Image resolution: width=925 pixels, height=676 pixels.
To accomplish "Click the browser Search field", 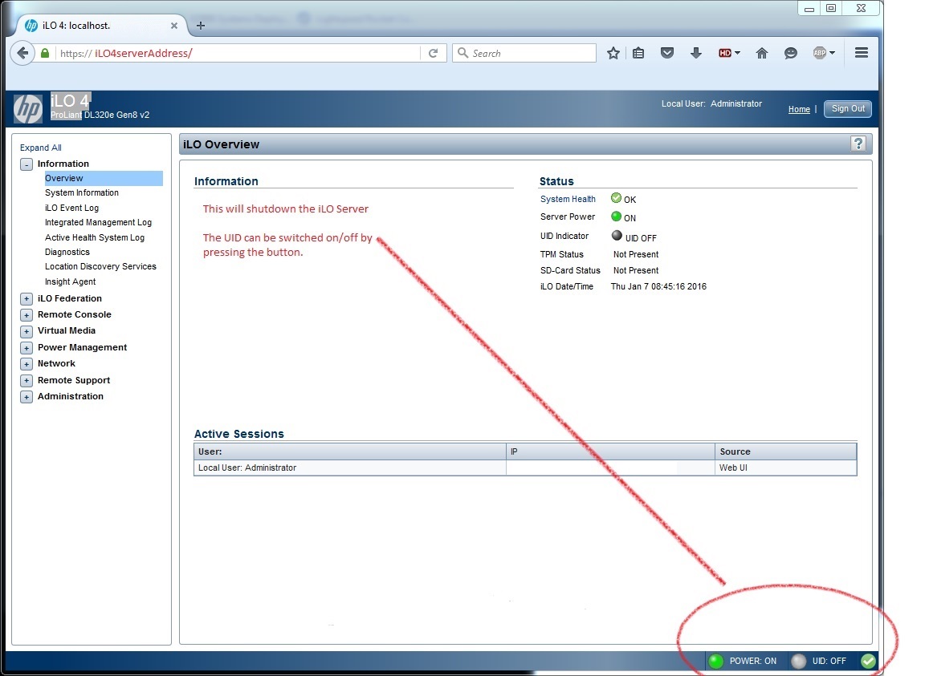I will (x=524, y=53).
